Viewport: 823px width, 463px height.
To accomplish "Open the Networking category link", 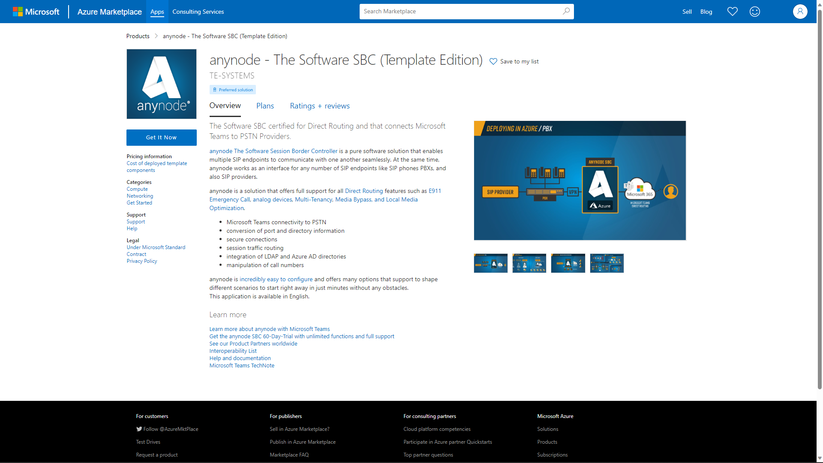I will click(140, 196).
